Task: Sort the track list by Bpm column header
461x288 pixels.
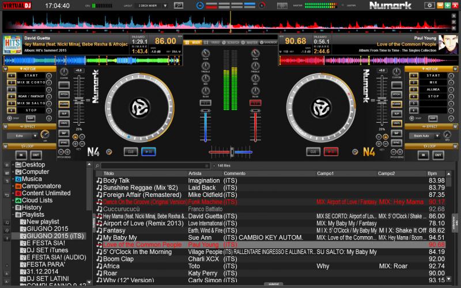Action: [x=432, y=173]
